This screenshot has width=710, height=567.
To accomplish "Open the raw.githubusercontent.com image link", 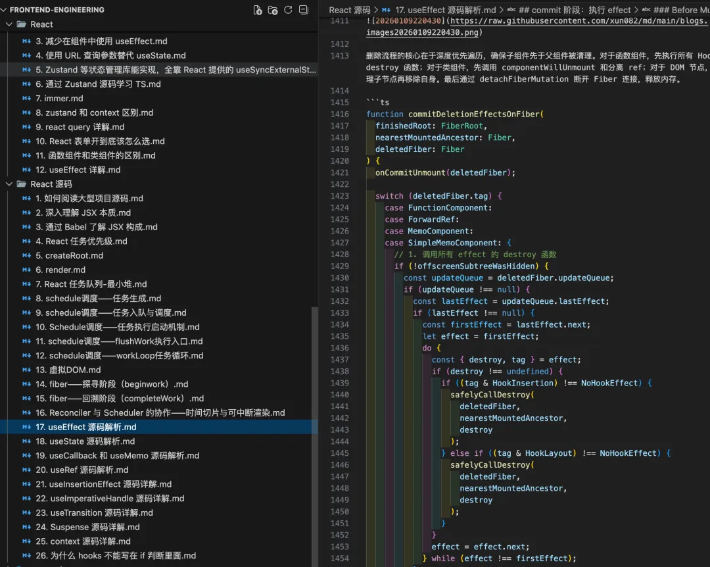I will (x=579, y=21).
